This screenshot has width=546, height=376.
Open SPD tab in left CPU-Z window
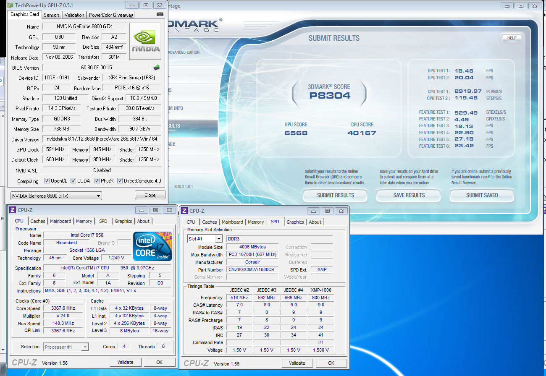coord(103,221)
